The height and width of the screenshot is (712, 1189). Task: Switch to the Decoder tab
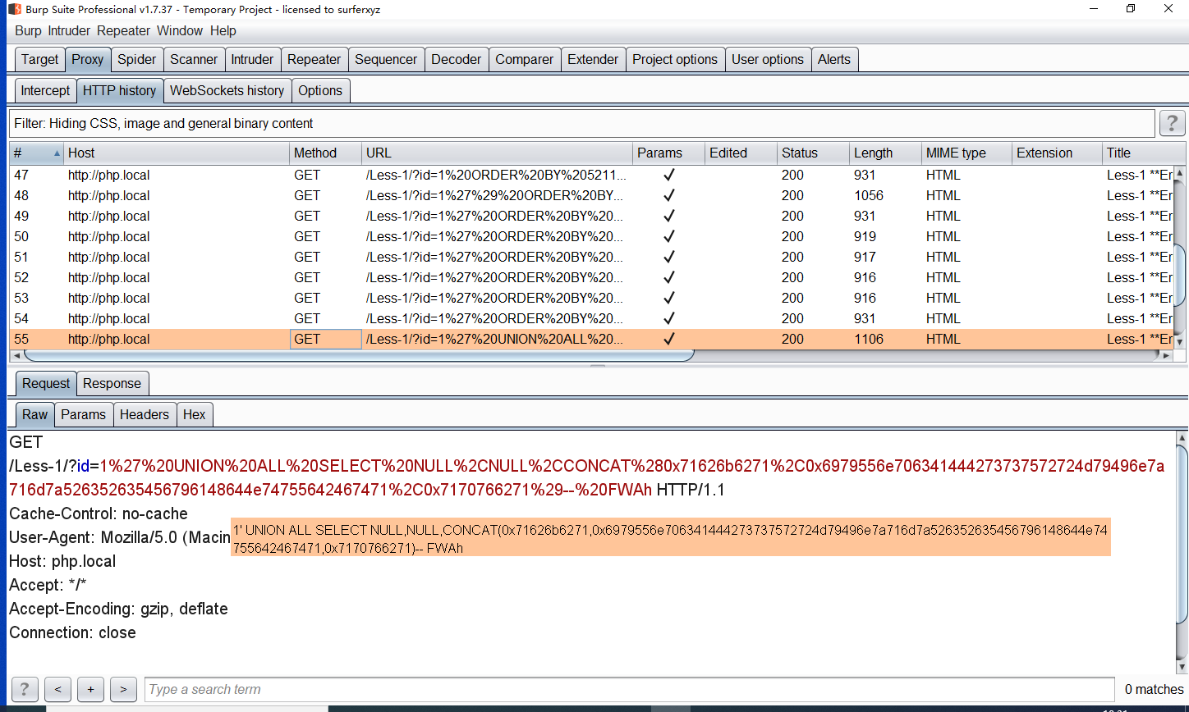pos(457,59)
